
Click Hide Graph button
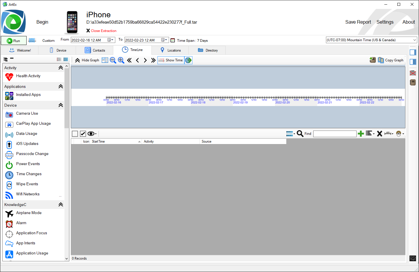(87, 60)
